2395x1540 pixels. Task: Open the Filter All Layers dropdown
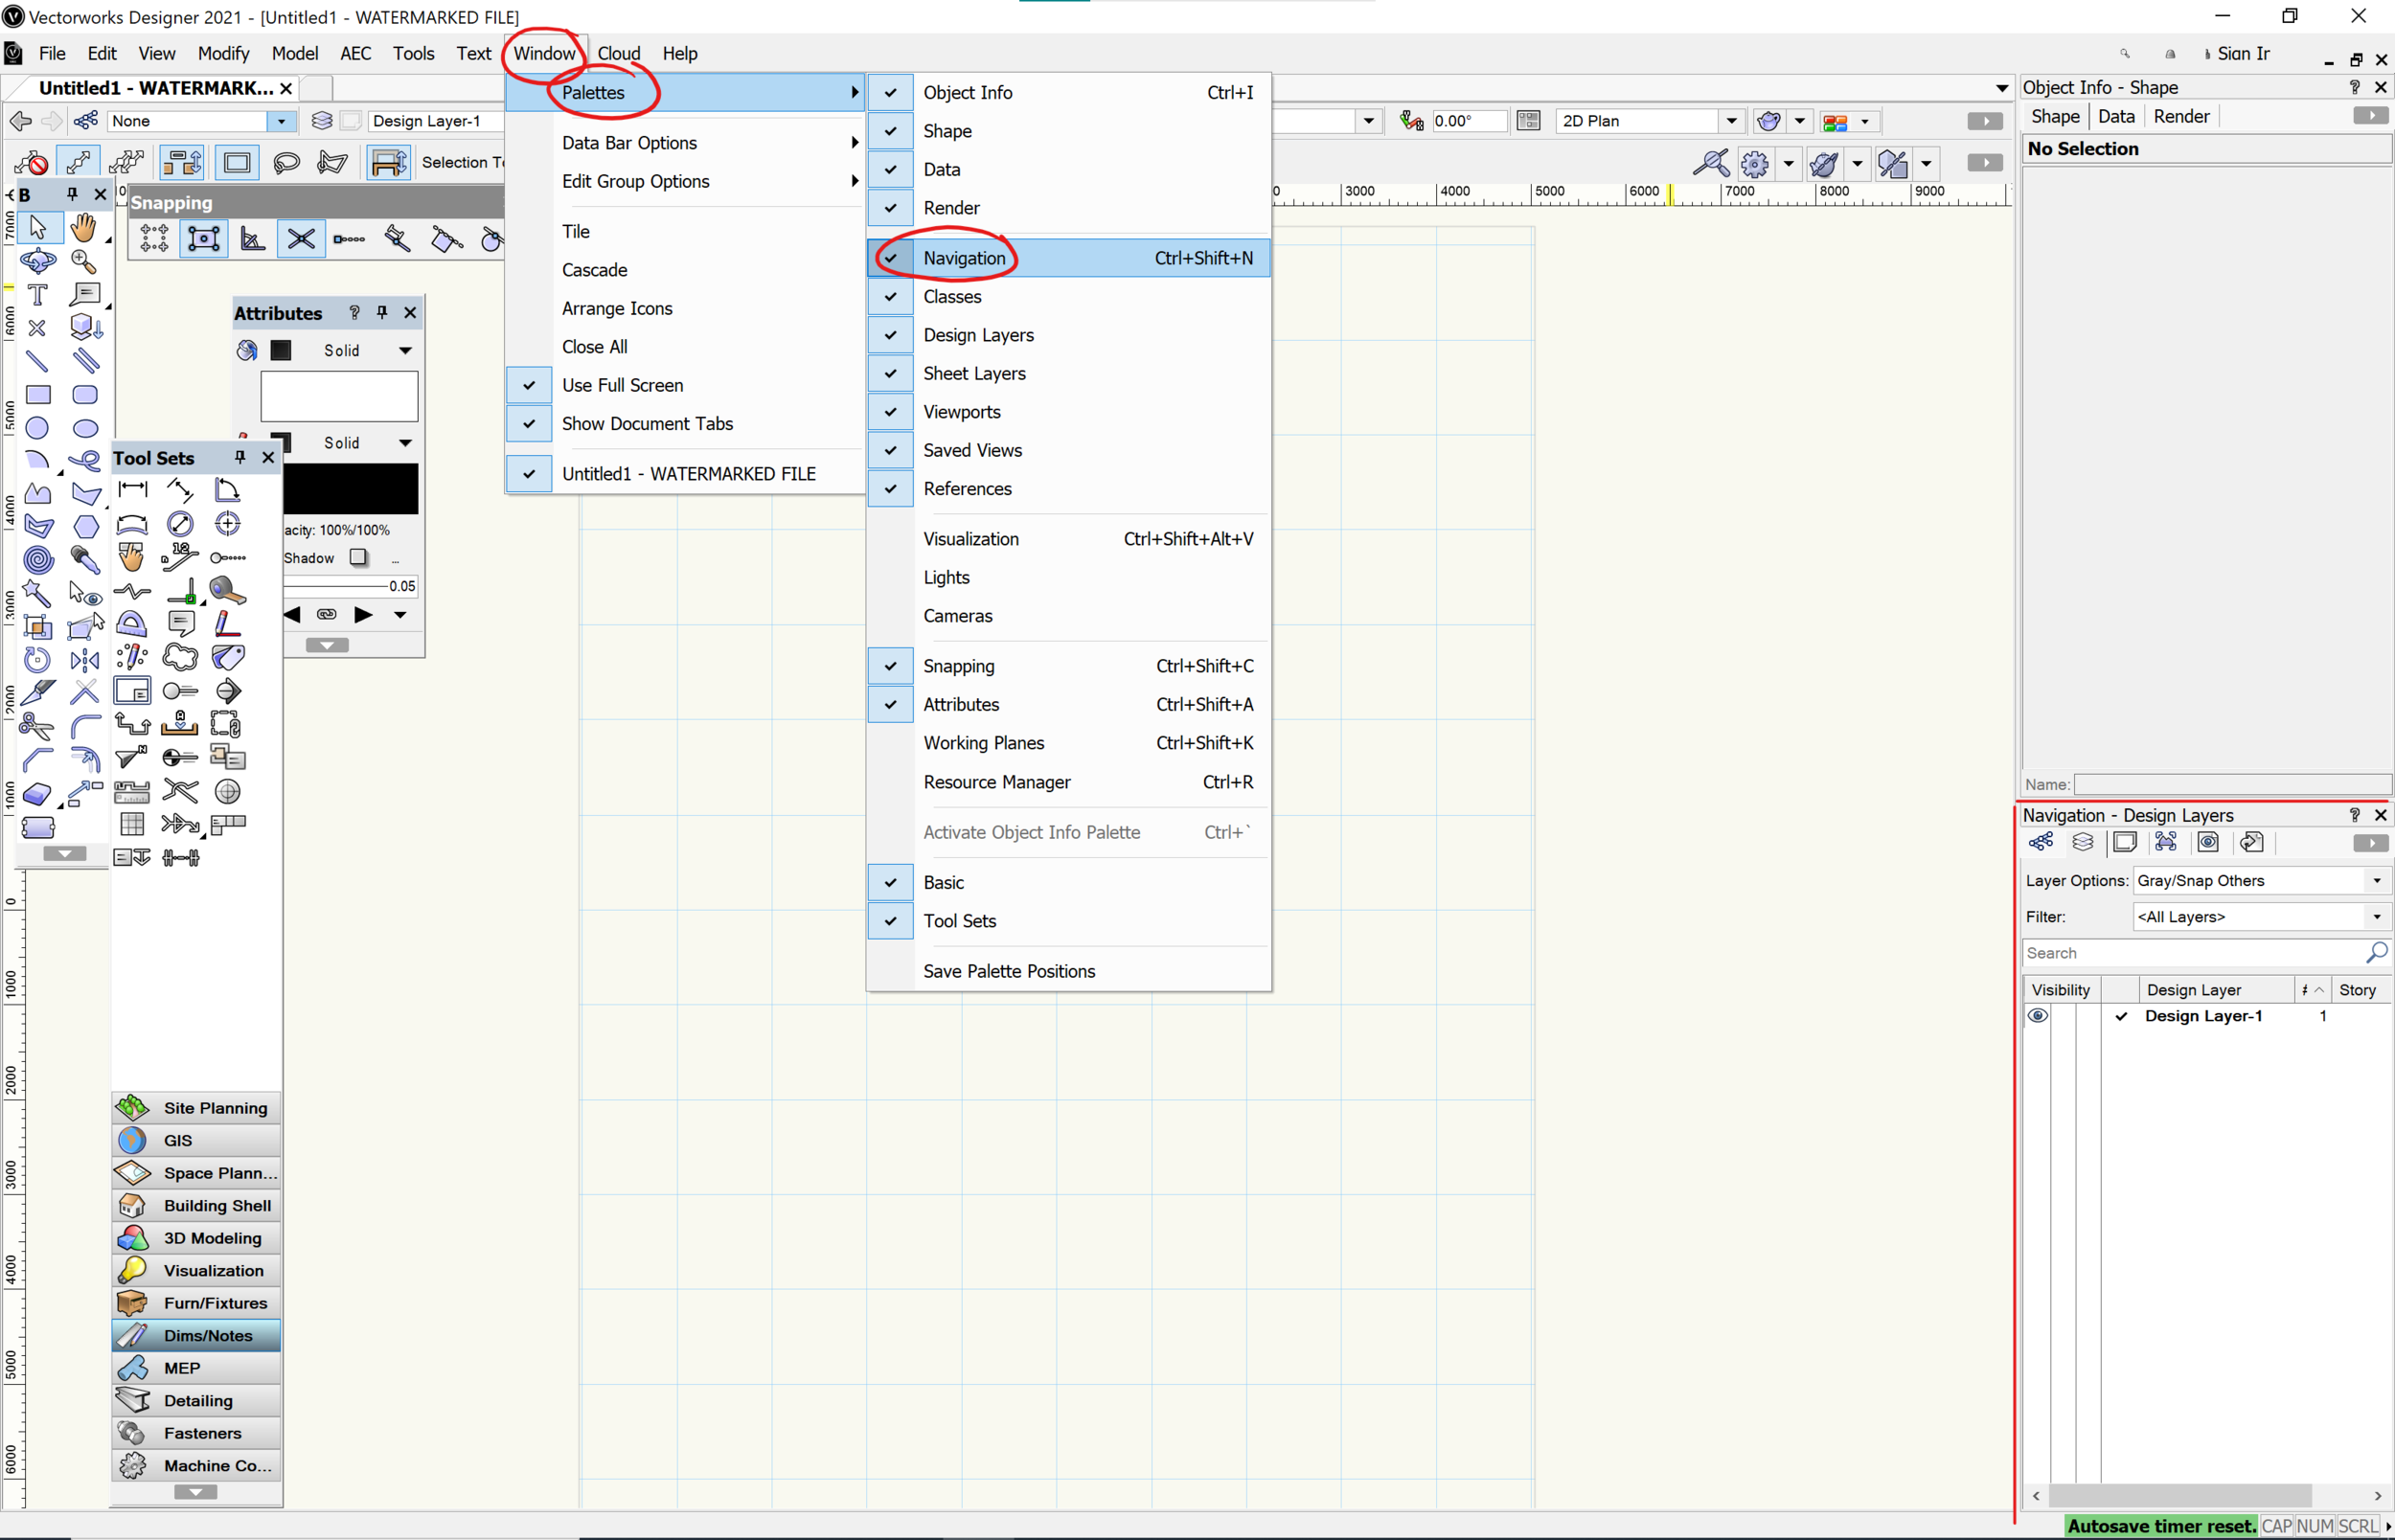[2260, 916]
